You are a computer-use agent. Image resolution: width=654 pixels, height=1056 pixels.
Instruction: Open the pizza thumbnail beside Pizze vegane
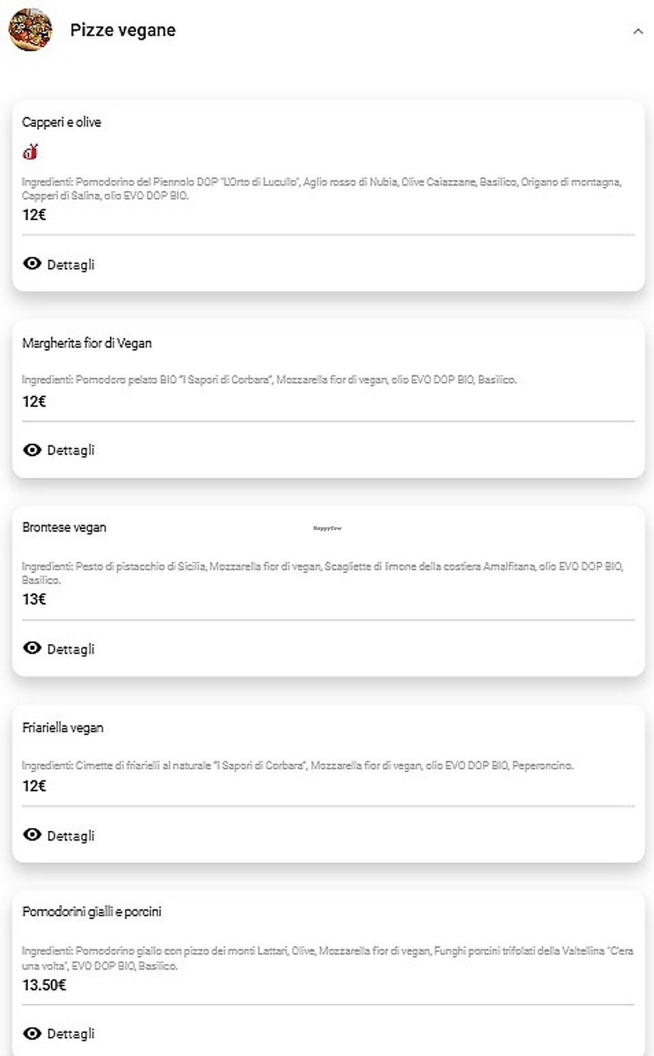point(30,29)
